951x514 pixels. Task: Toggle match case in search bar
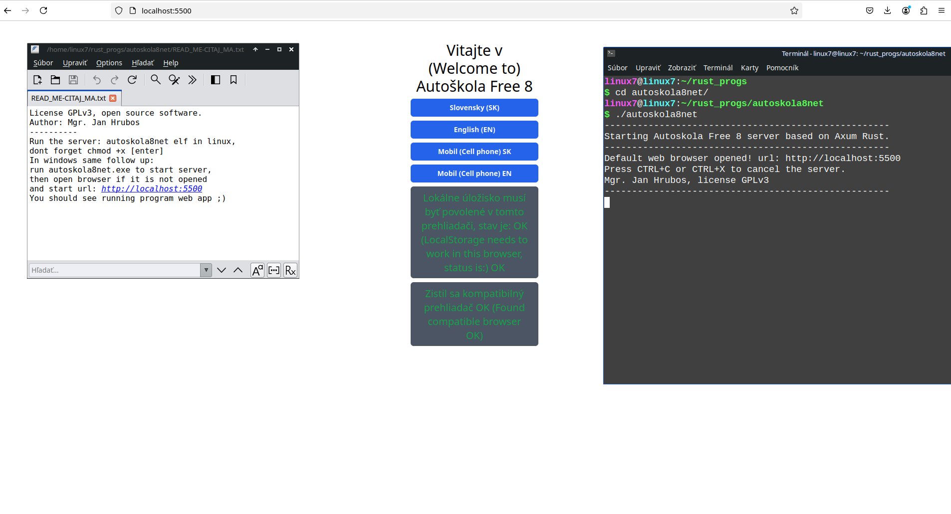pos(257,270)
